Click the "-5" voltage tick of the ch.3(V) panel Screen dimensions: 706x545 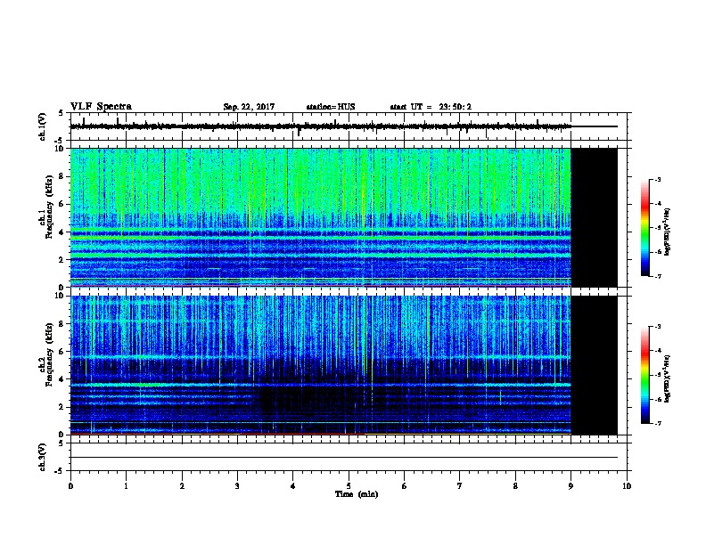tap(60, 471)
